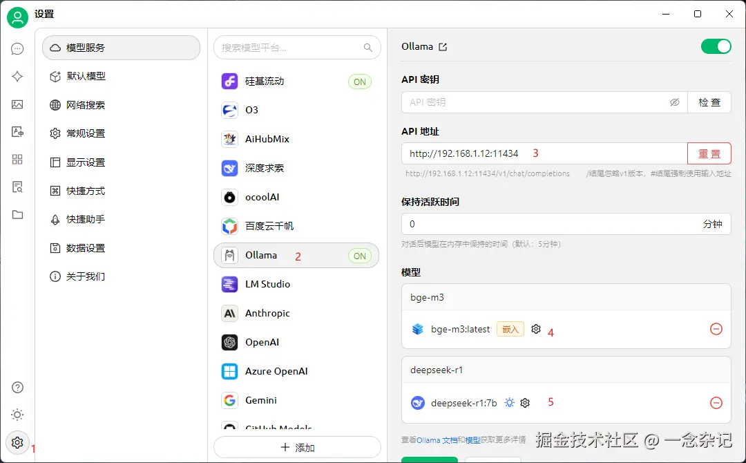Open settings via the gear sidebar icon
Screen dimensions: 746x463
(x=17, y=442)
